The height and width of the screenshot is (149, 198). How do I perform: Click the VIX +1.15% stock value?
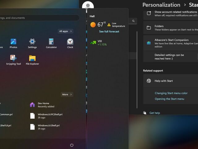[x=102, y=44]
